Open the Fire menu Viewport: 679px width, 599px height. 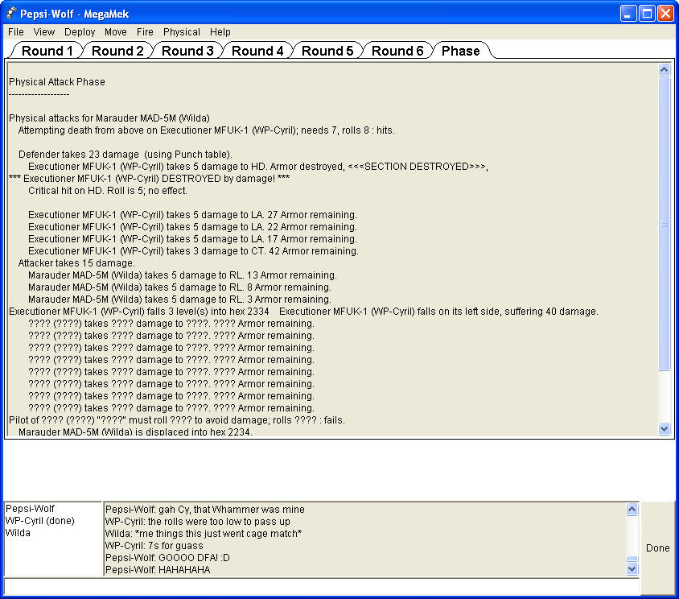pos(145,32)
